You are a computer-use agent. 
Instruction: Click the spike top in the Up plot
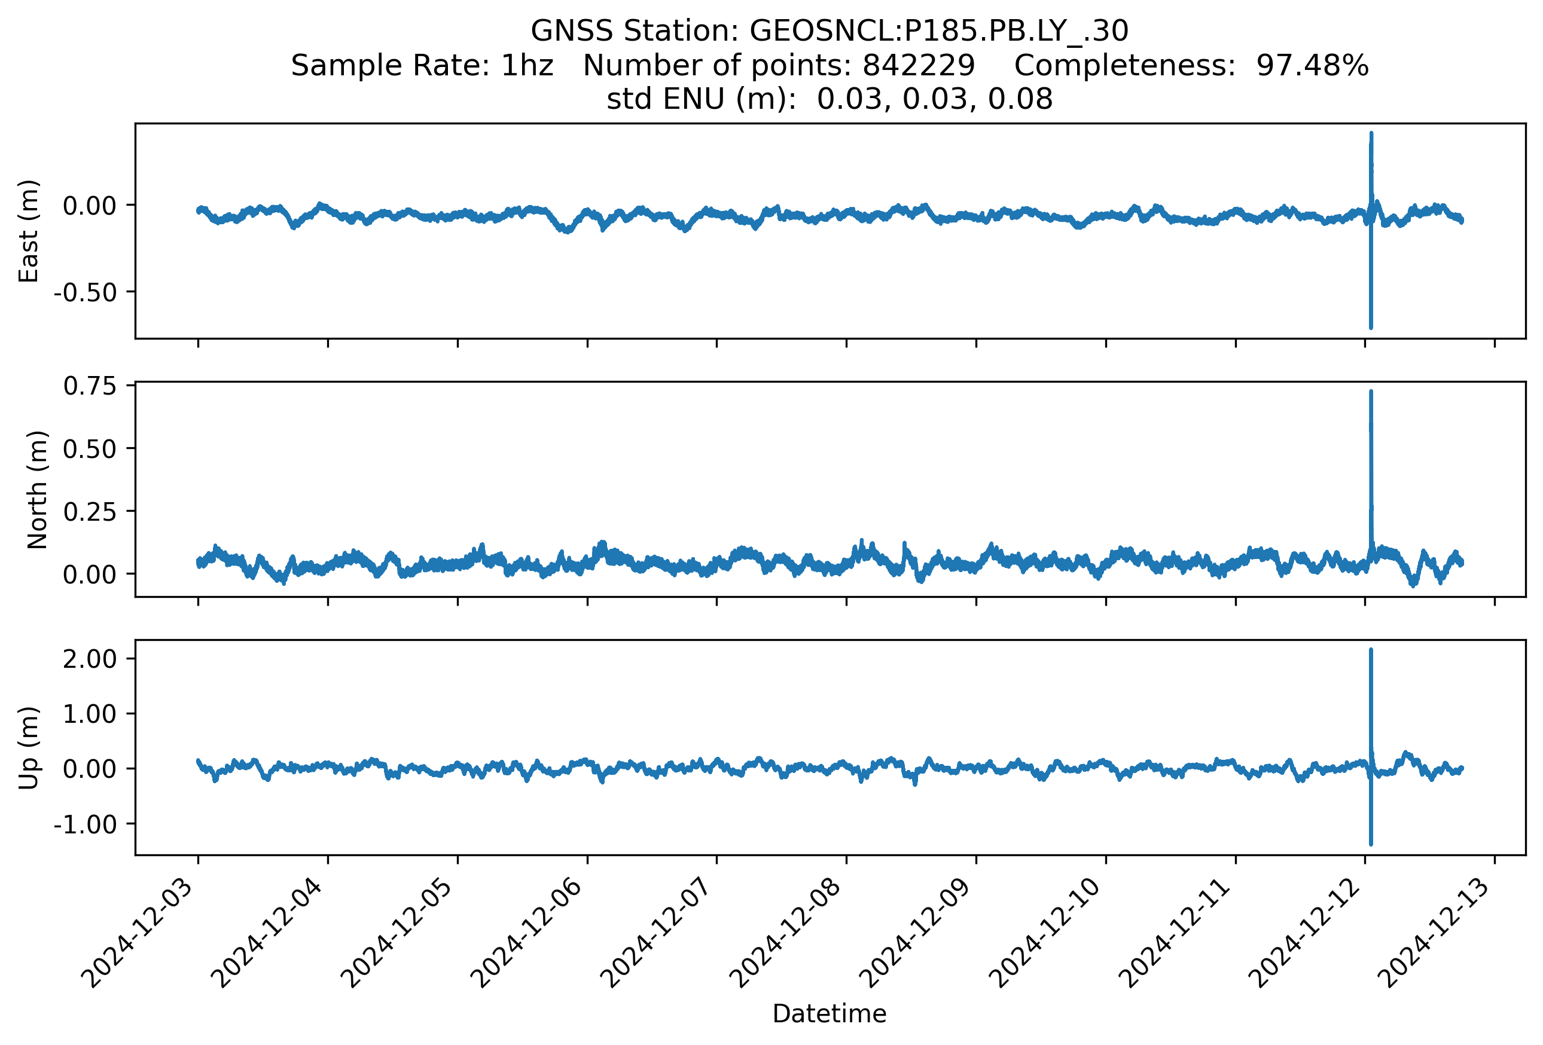[x=1371, y=651]
